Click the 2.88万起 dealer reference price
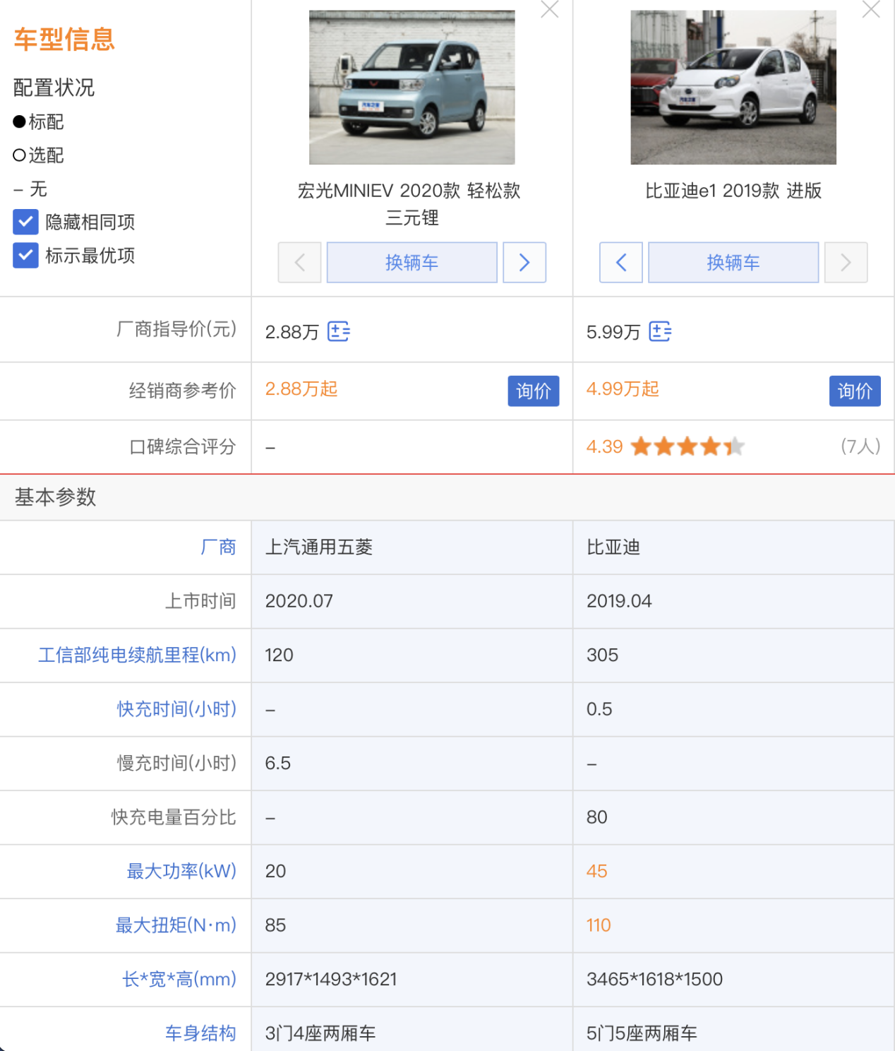The image size is (895, 1051). click(301, 389)
